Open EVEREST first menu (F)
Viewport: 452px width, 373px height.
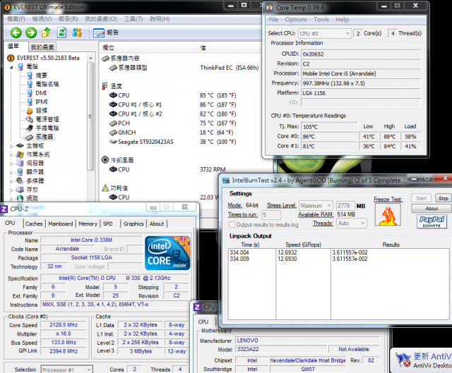point(16,19)
